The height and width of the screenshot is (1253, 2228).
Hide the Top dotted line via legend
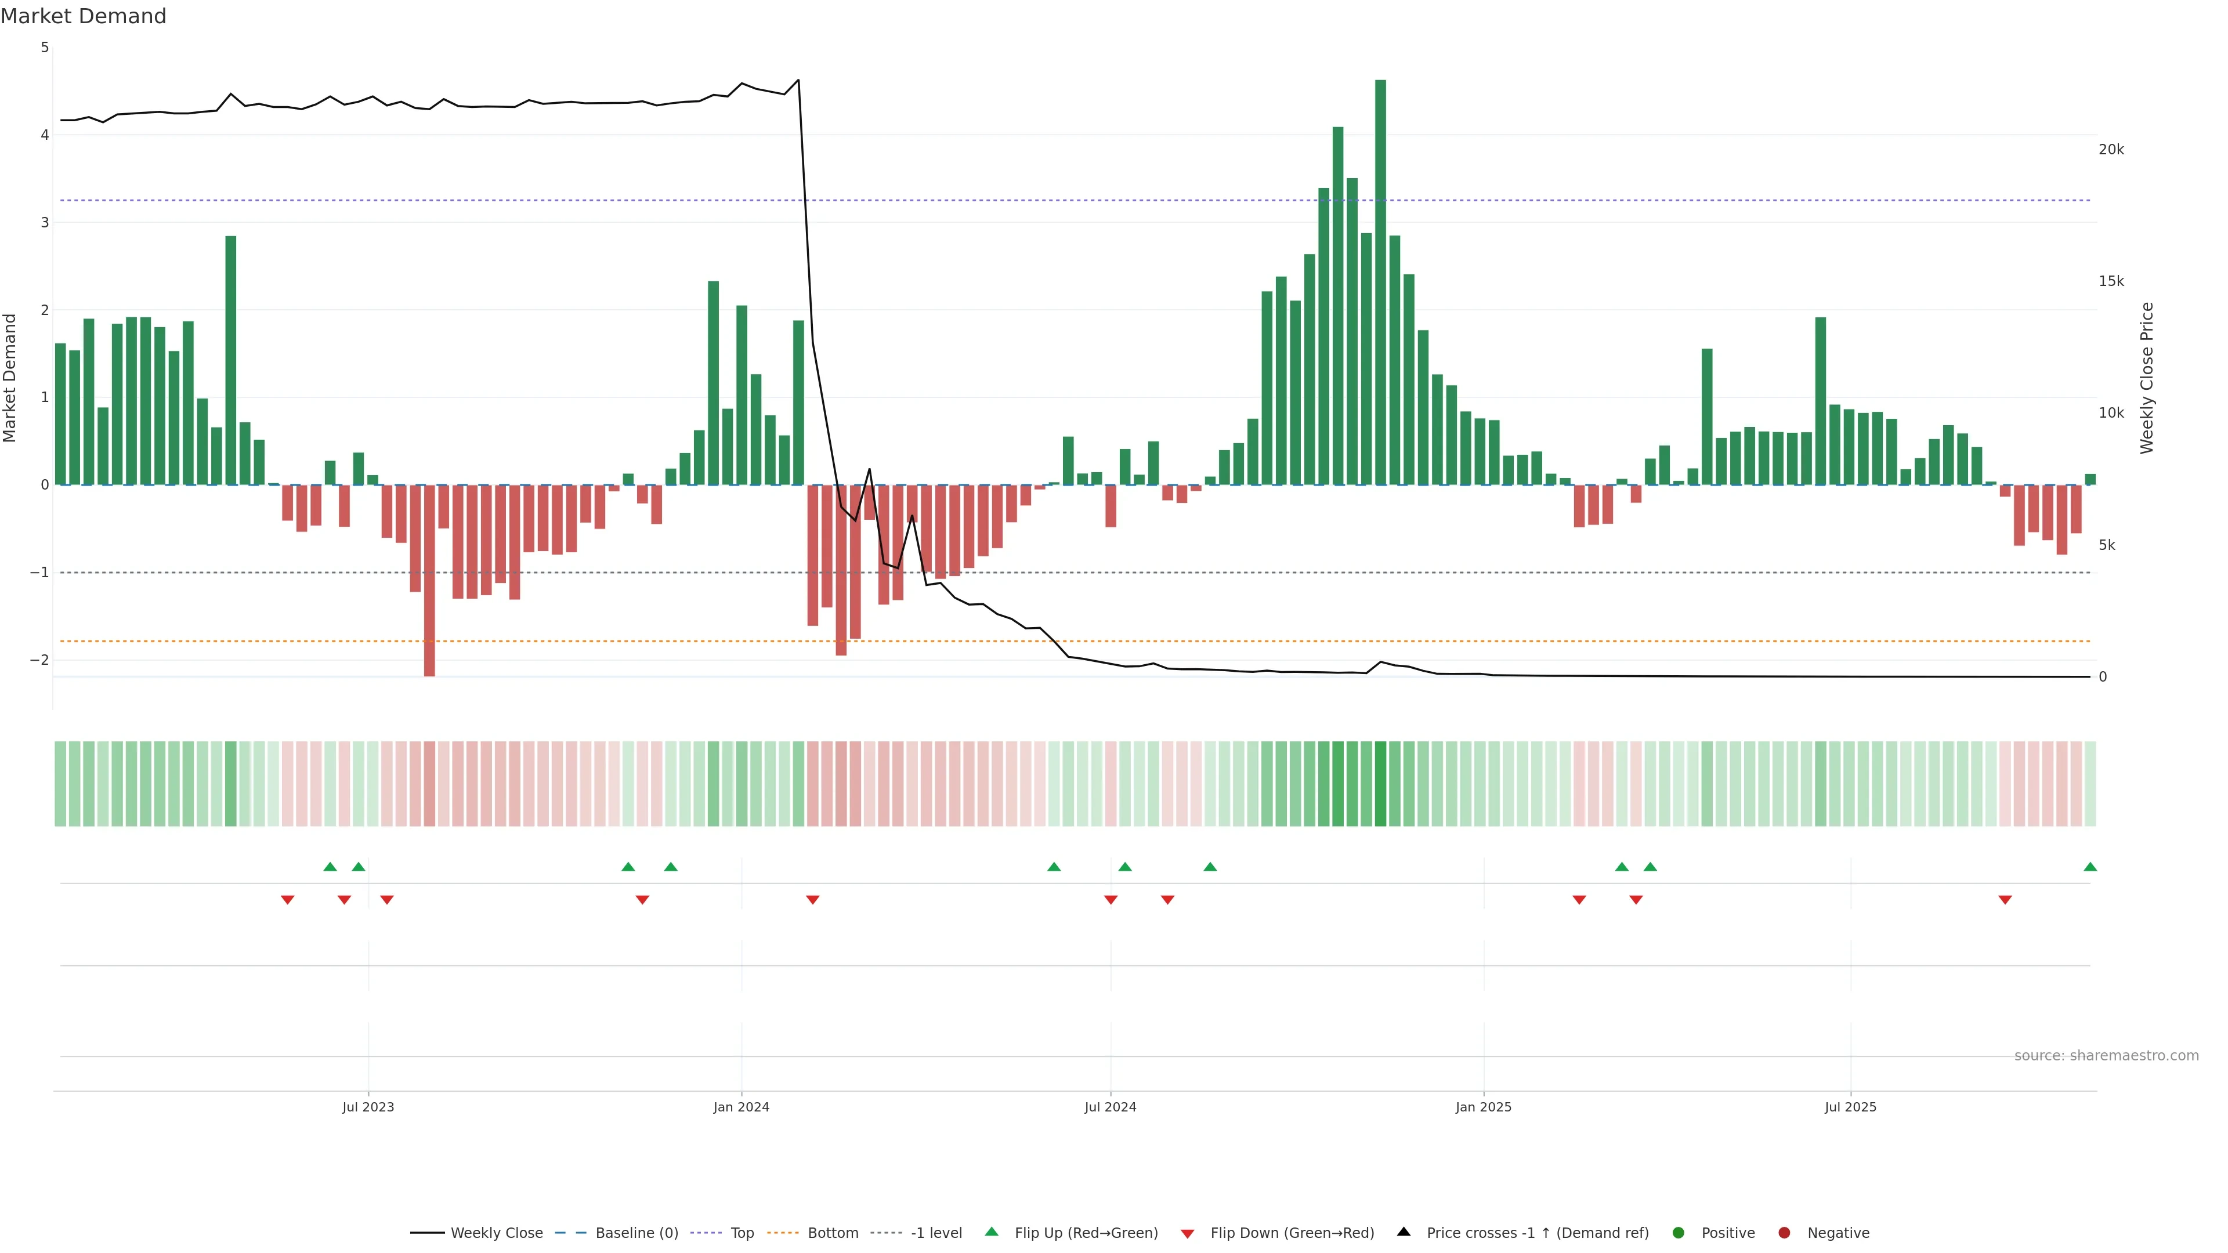(742, 1232)
